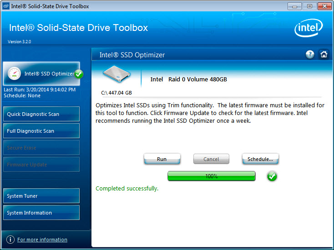Image resolution: width=334 pixels, height=250 pixels.
Task: Open Full Diagnostic Scan
Action: click(x=41, y=131)
